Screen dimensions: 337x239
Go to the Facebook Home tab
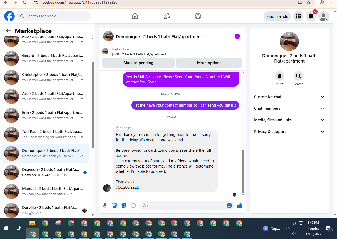(135, 16)
